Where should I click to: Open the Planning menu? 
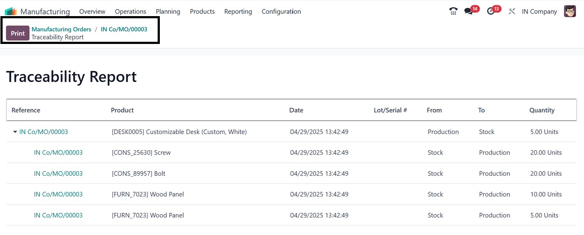pyautogui.click(x=168, y=11)
